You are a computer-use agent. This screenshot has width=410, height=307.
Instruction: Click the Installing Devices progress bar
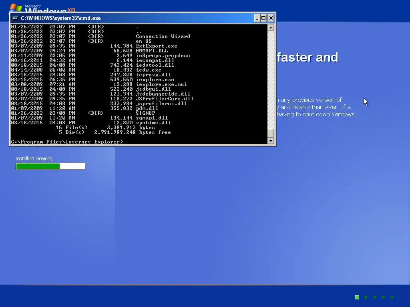pos(50,166)
